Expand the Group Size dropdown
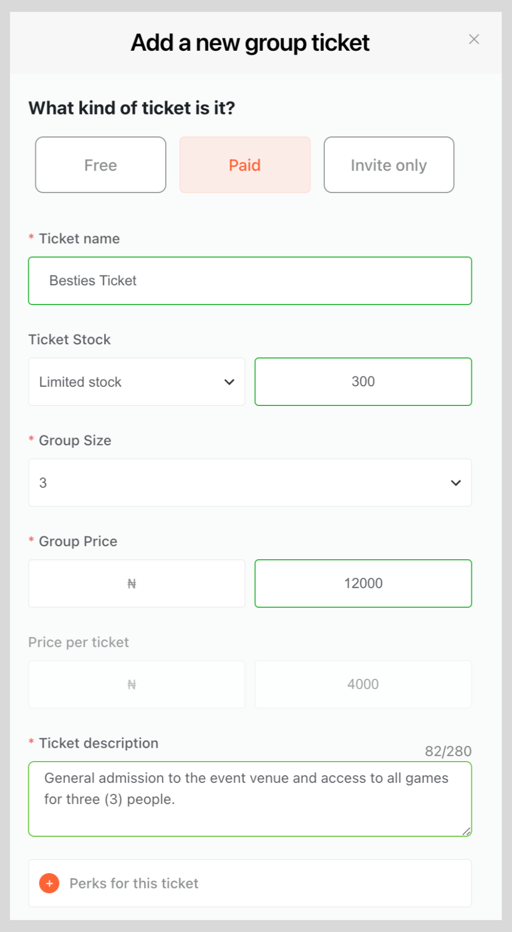Image resolution: width=512 pixels, height=932 pixels. (250, 483)
